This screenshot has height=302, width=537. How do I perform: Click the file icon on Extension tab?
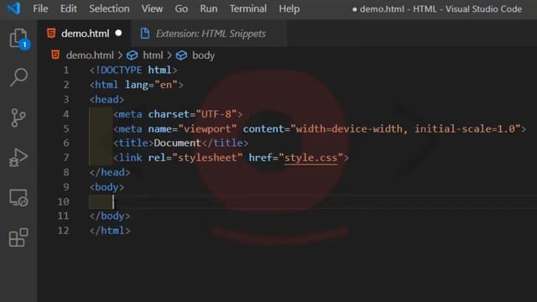[x=145, y=34]
